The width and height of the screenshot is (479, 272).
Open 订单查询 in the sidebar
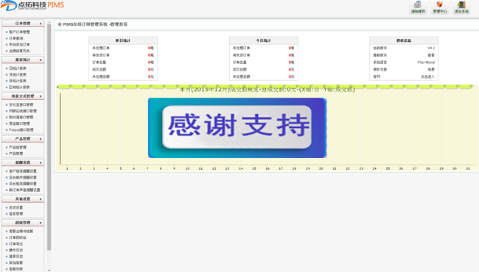(16, 38)
